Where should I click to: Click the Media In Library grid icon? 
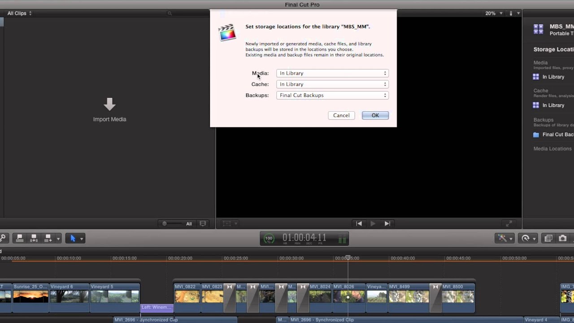pos(536,77)
